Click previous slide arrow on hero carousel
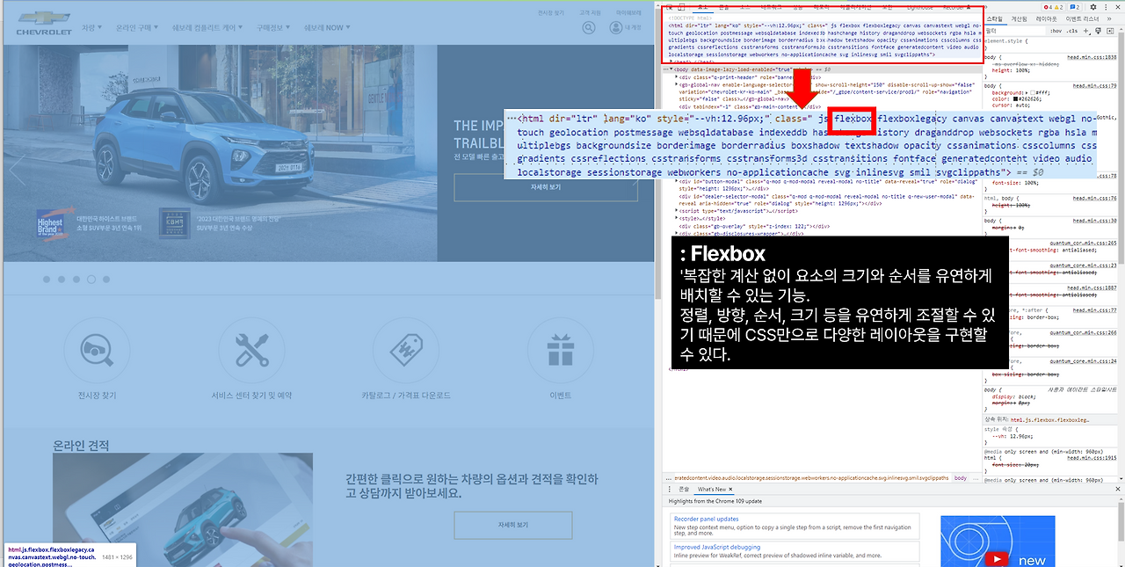This screenshot has width=1125, height=567. pyautogui.click(x=18, y=170)
